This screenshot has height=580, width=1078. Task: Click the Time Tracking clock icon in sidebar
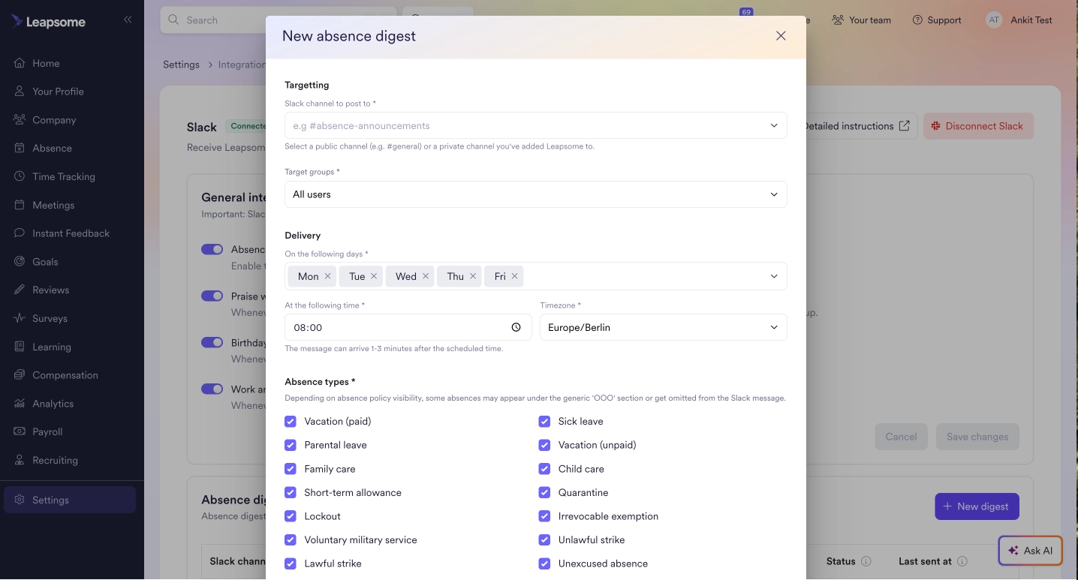(x=18, y=176)
